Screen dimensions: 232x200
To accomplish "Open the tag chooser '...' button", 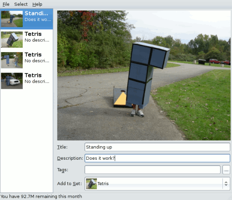I will pyautogui.click(x=226, y=170).
